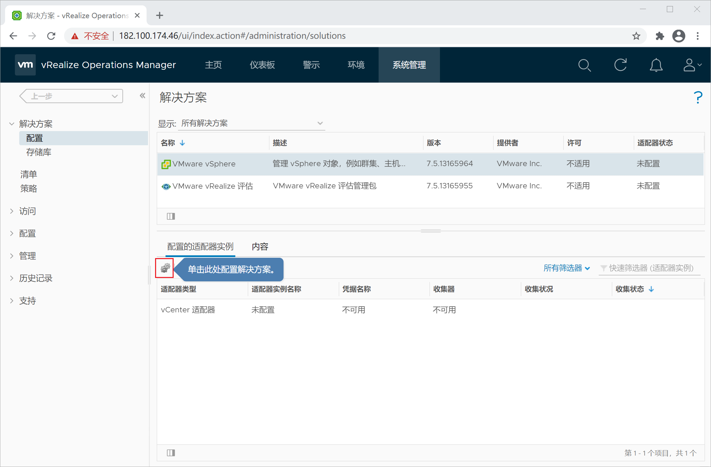Open a new browser tab
The image size is (711, 467).
[x=159, y=15]
